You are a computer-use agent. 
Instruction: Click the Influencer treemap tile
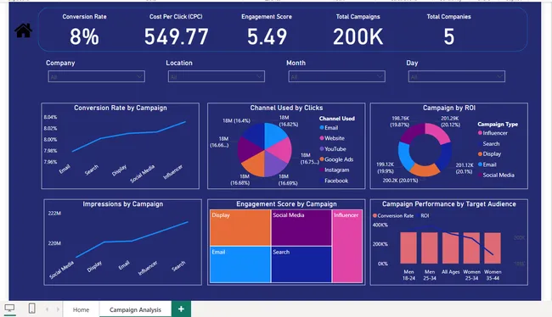point(347,246)
